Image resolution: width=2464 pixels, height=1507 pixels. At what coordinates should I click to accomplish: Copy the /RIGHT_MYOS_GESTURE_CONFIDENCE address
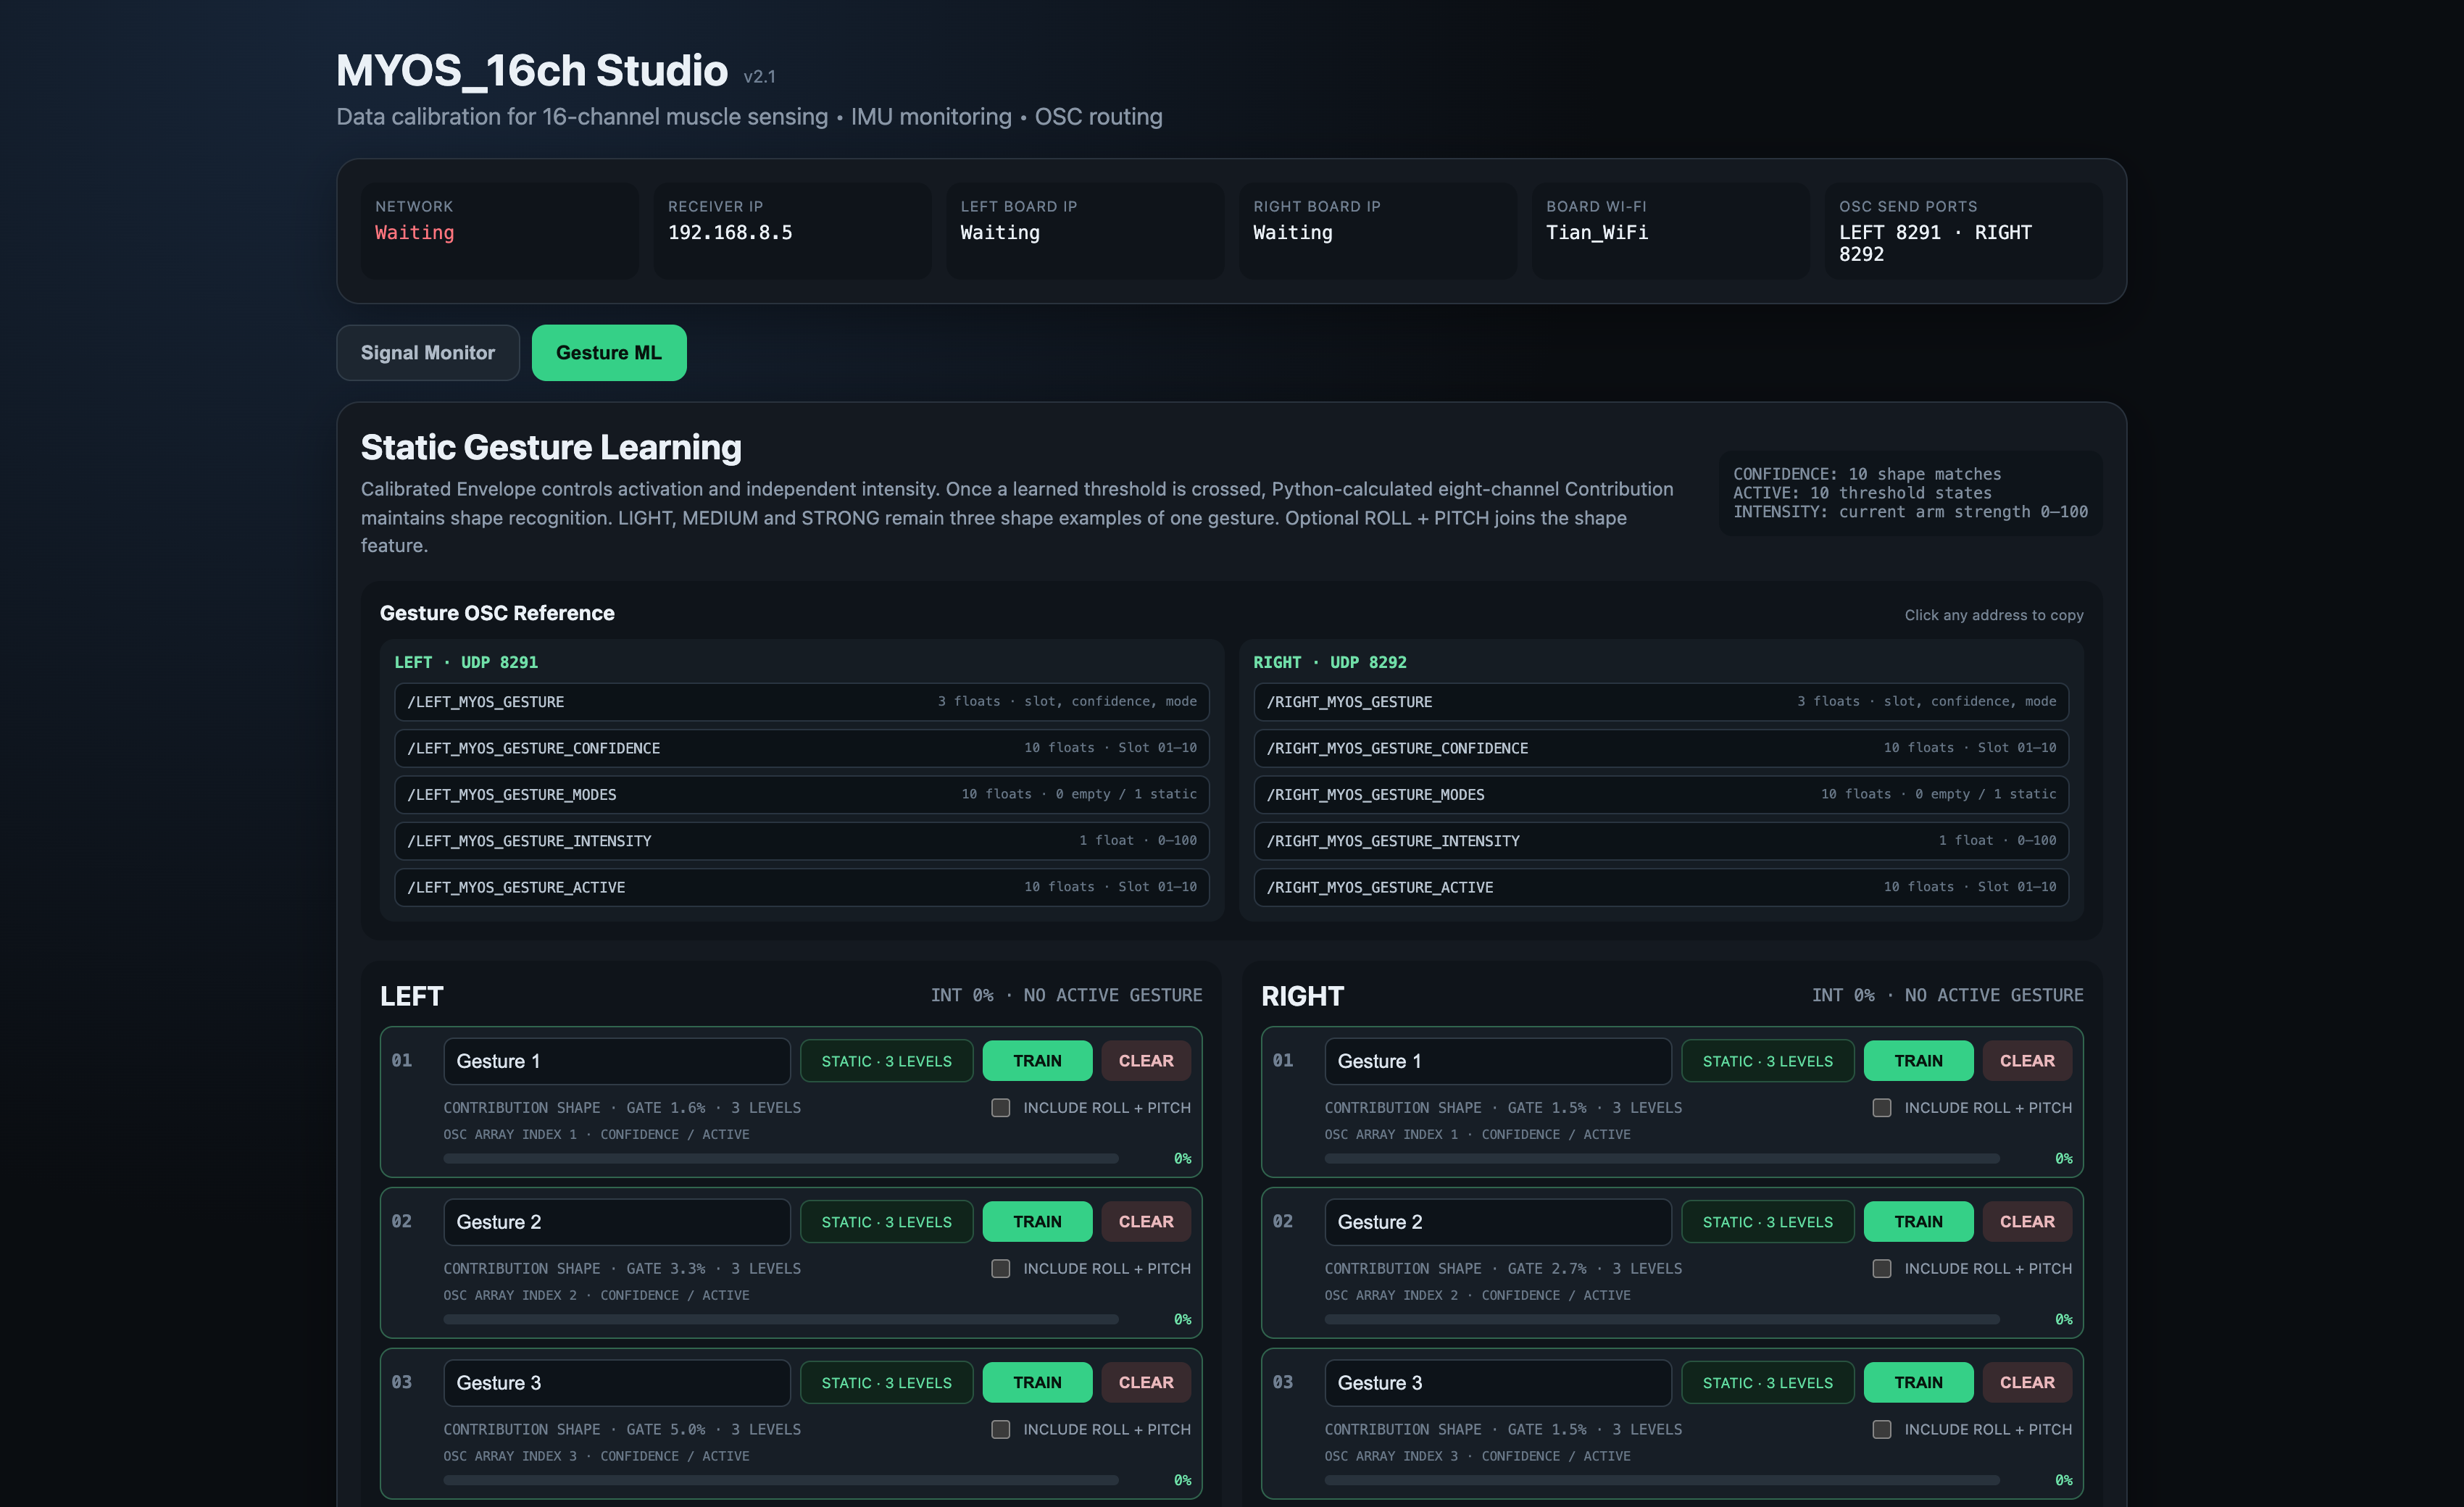pos(1661,747)
